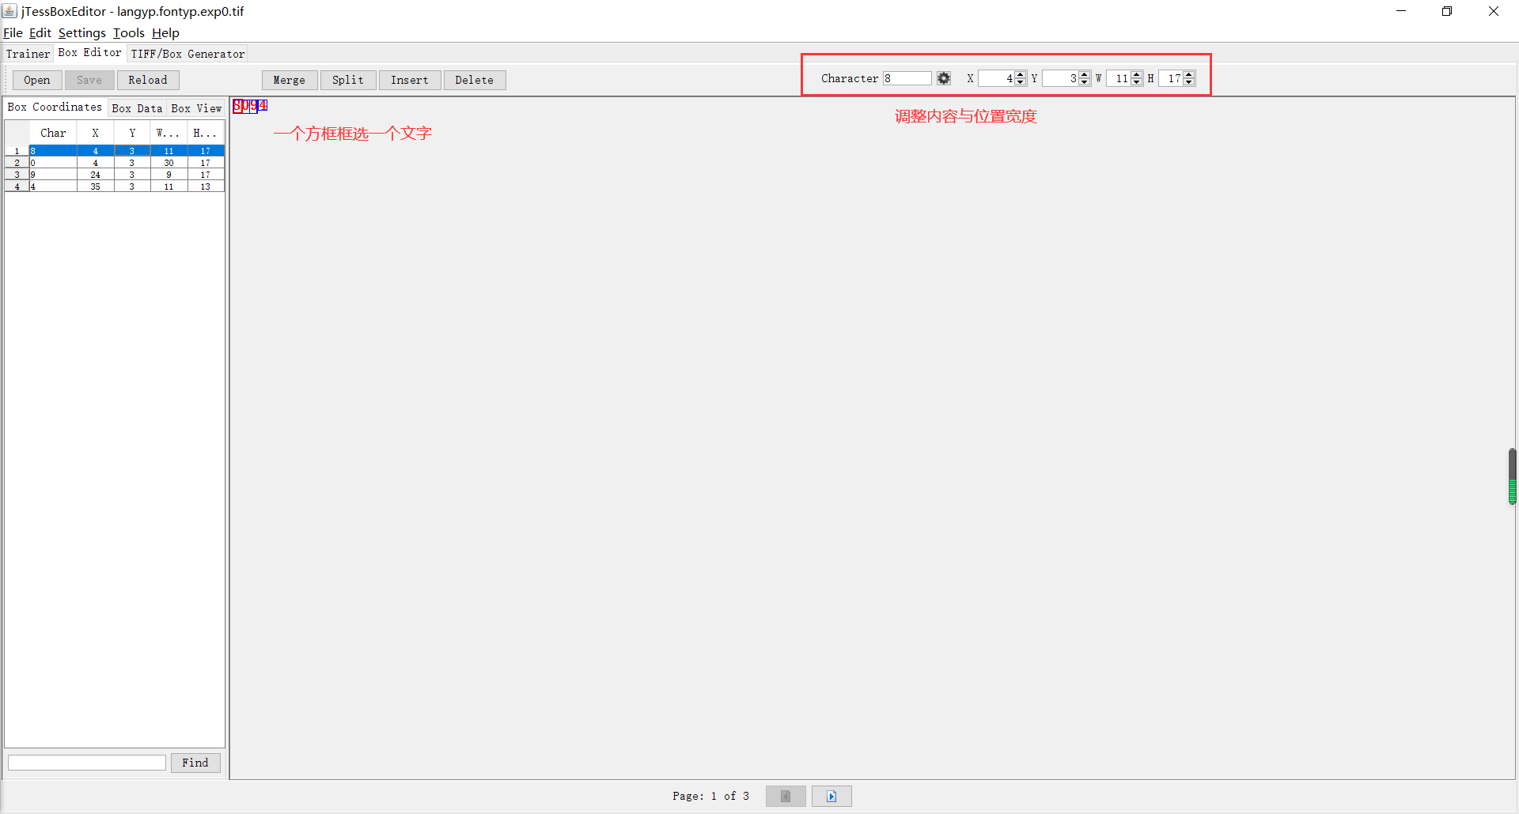
Task: Open the Tools menu
Action: [129, 32]
